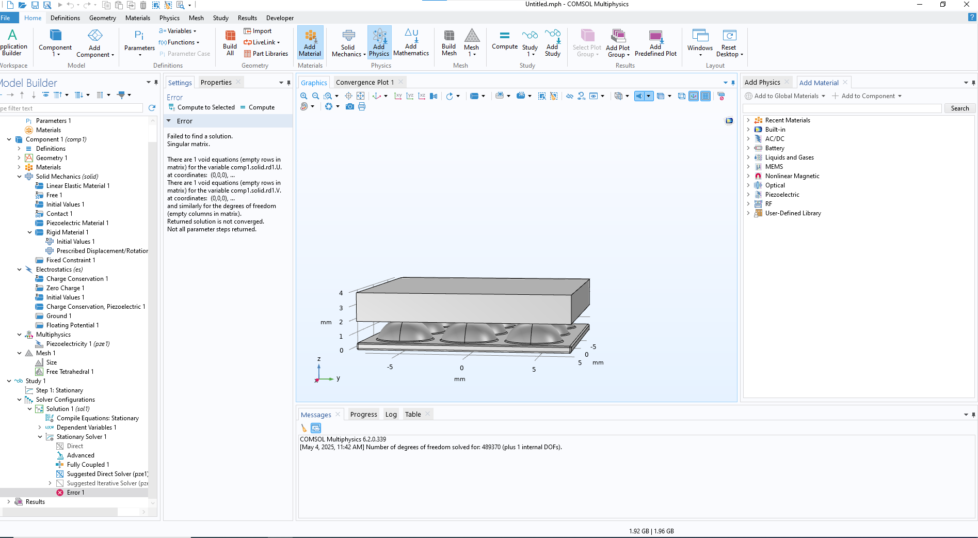Print the Graphics view with printer icon
Image resolution: width=978 pixels, height=538 pixels.
[x=362, y=107]
